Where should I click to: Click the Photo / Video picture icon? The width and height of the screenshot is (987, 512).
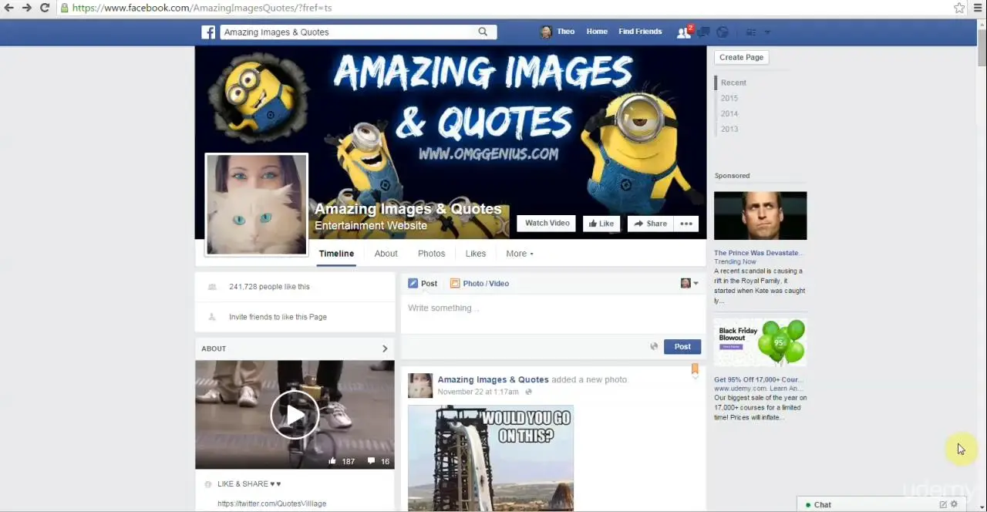455,283
